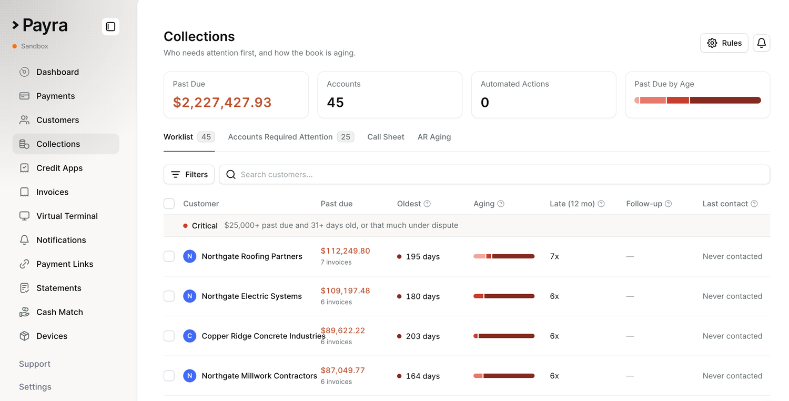The width and height of the screenshot is (789, 401).
Task: Click the Payment Links chain icon
Action: tap(24, 264)
